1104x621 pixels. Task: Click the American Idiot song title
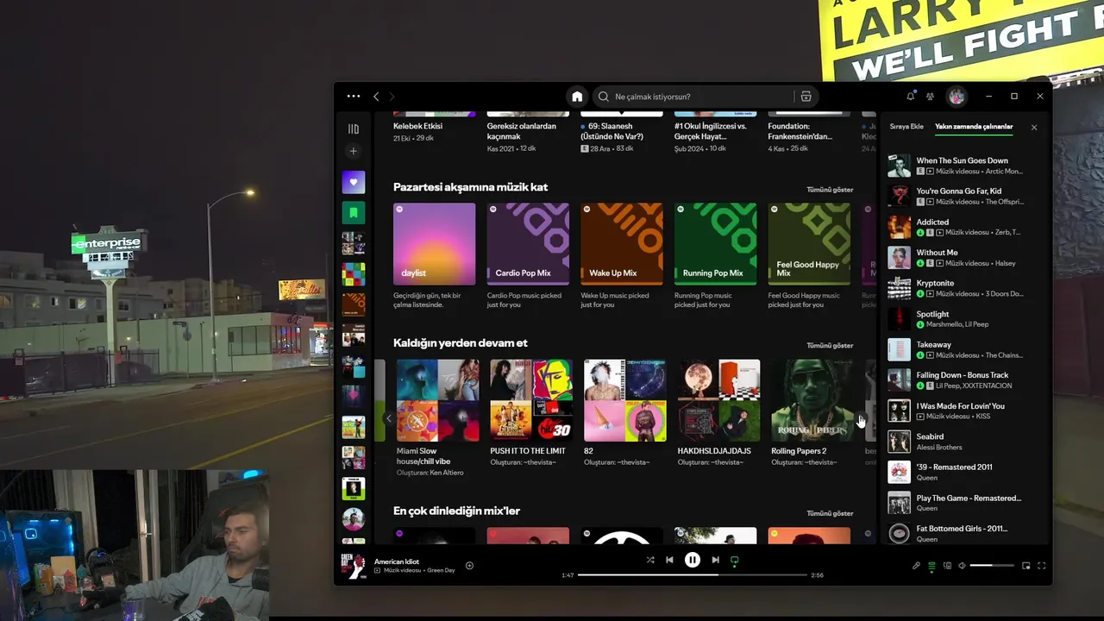point(397,561)
